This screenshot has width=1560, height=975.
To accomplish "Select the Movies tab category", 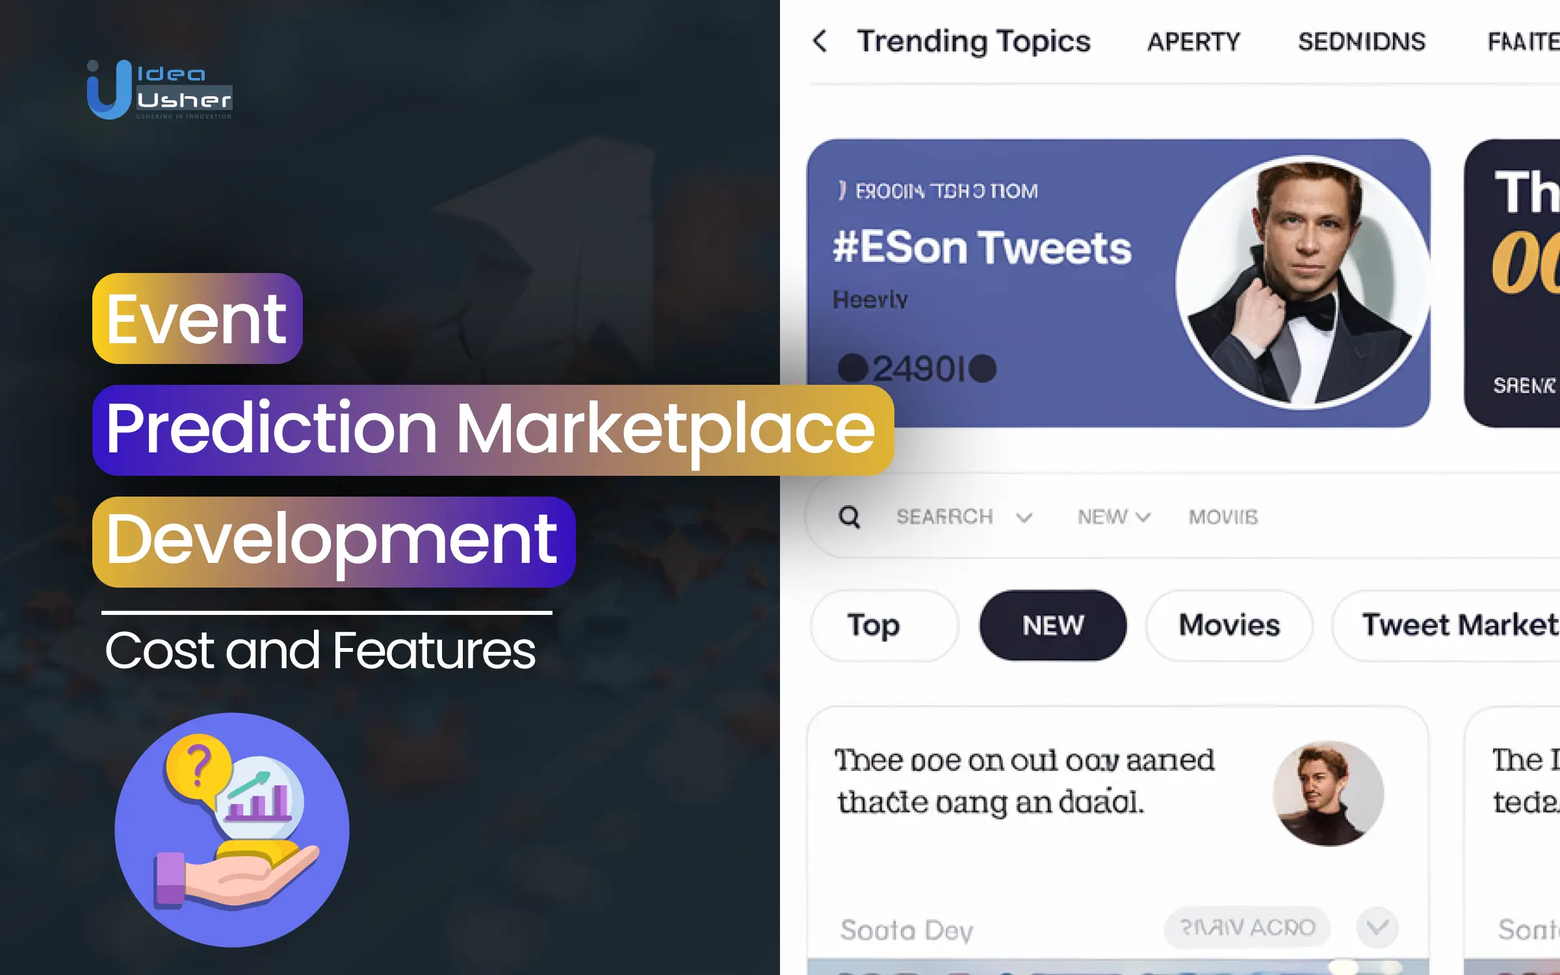I will click(x=1228, y=626).
